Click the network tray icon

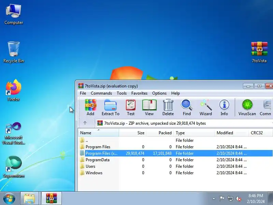click(x=230, y=199)
